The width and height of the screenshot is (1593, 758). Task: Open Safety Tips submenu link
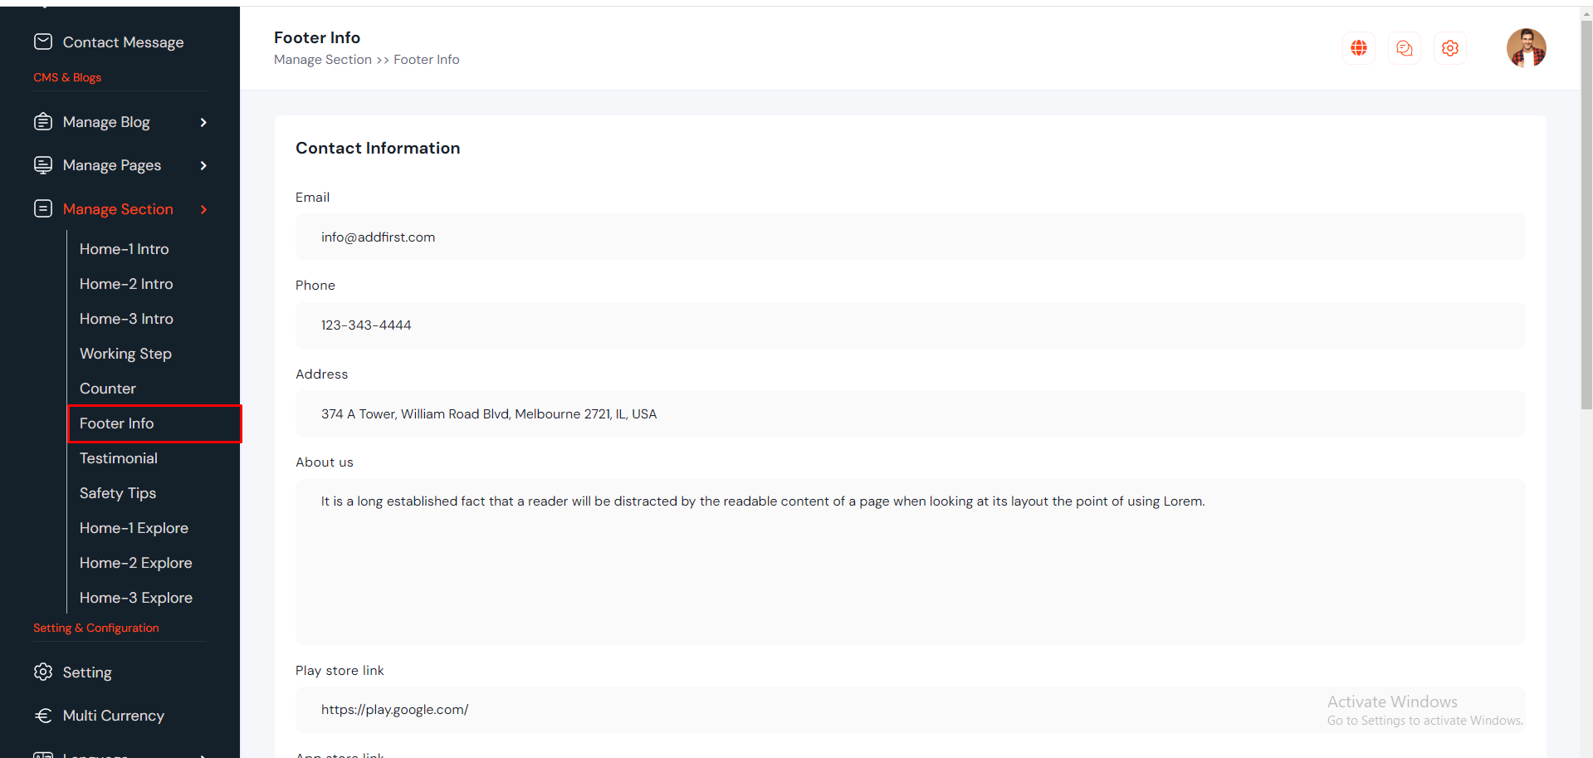click(118, 493)
